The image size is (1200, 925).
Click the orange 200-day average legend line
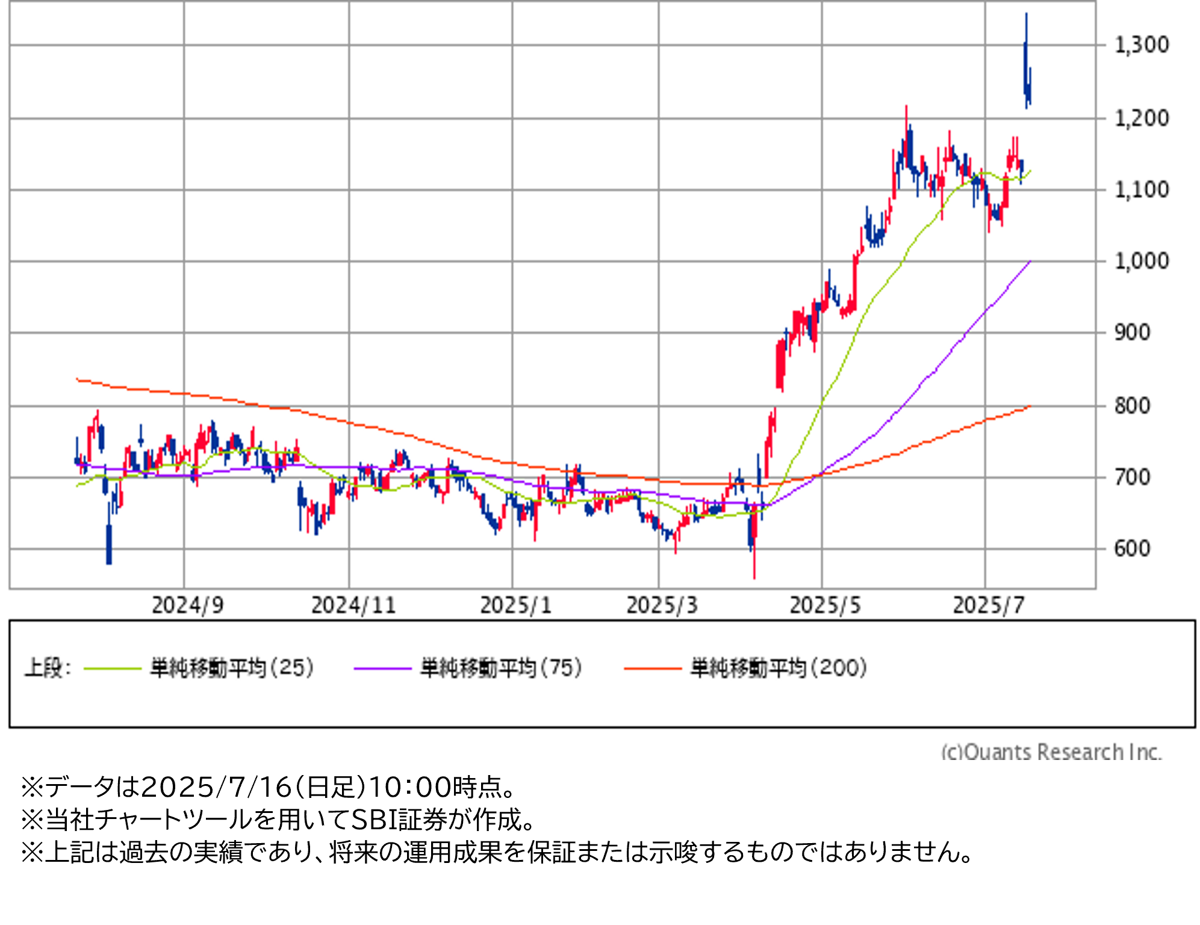(x=653, y=668)
